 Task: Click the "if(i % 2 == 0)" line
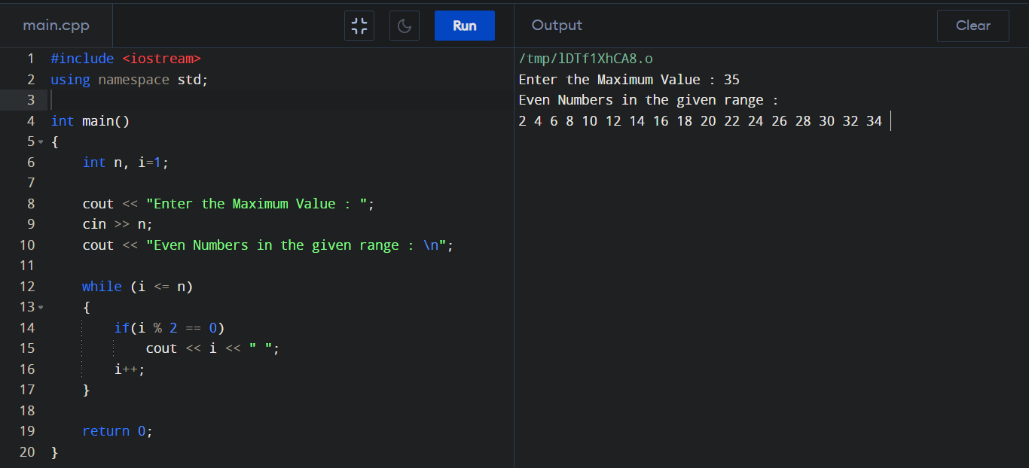tap(169, 328)
